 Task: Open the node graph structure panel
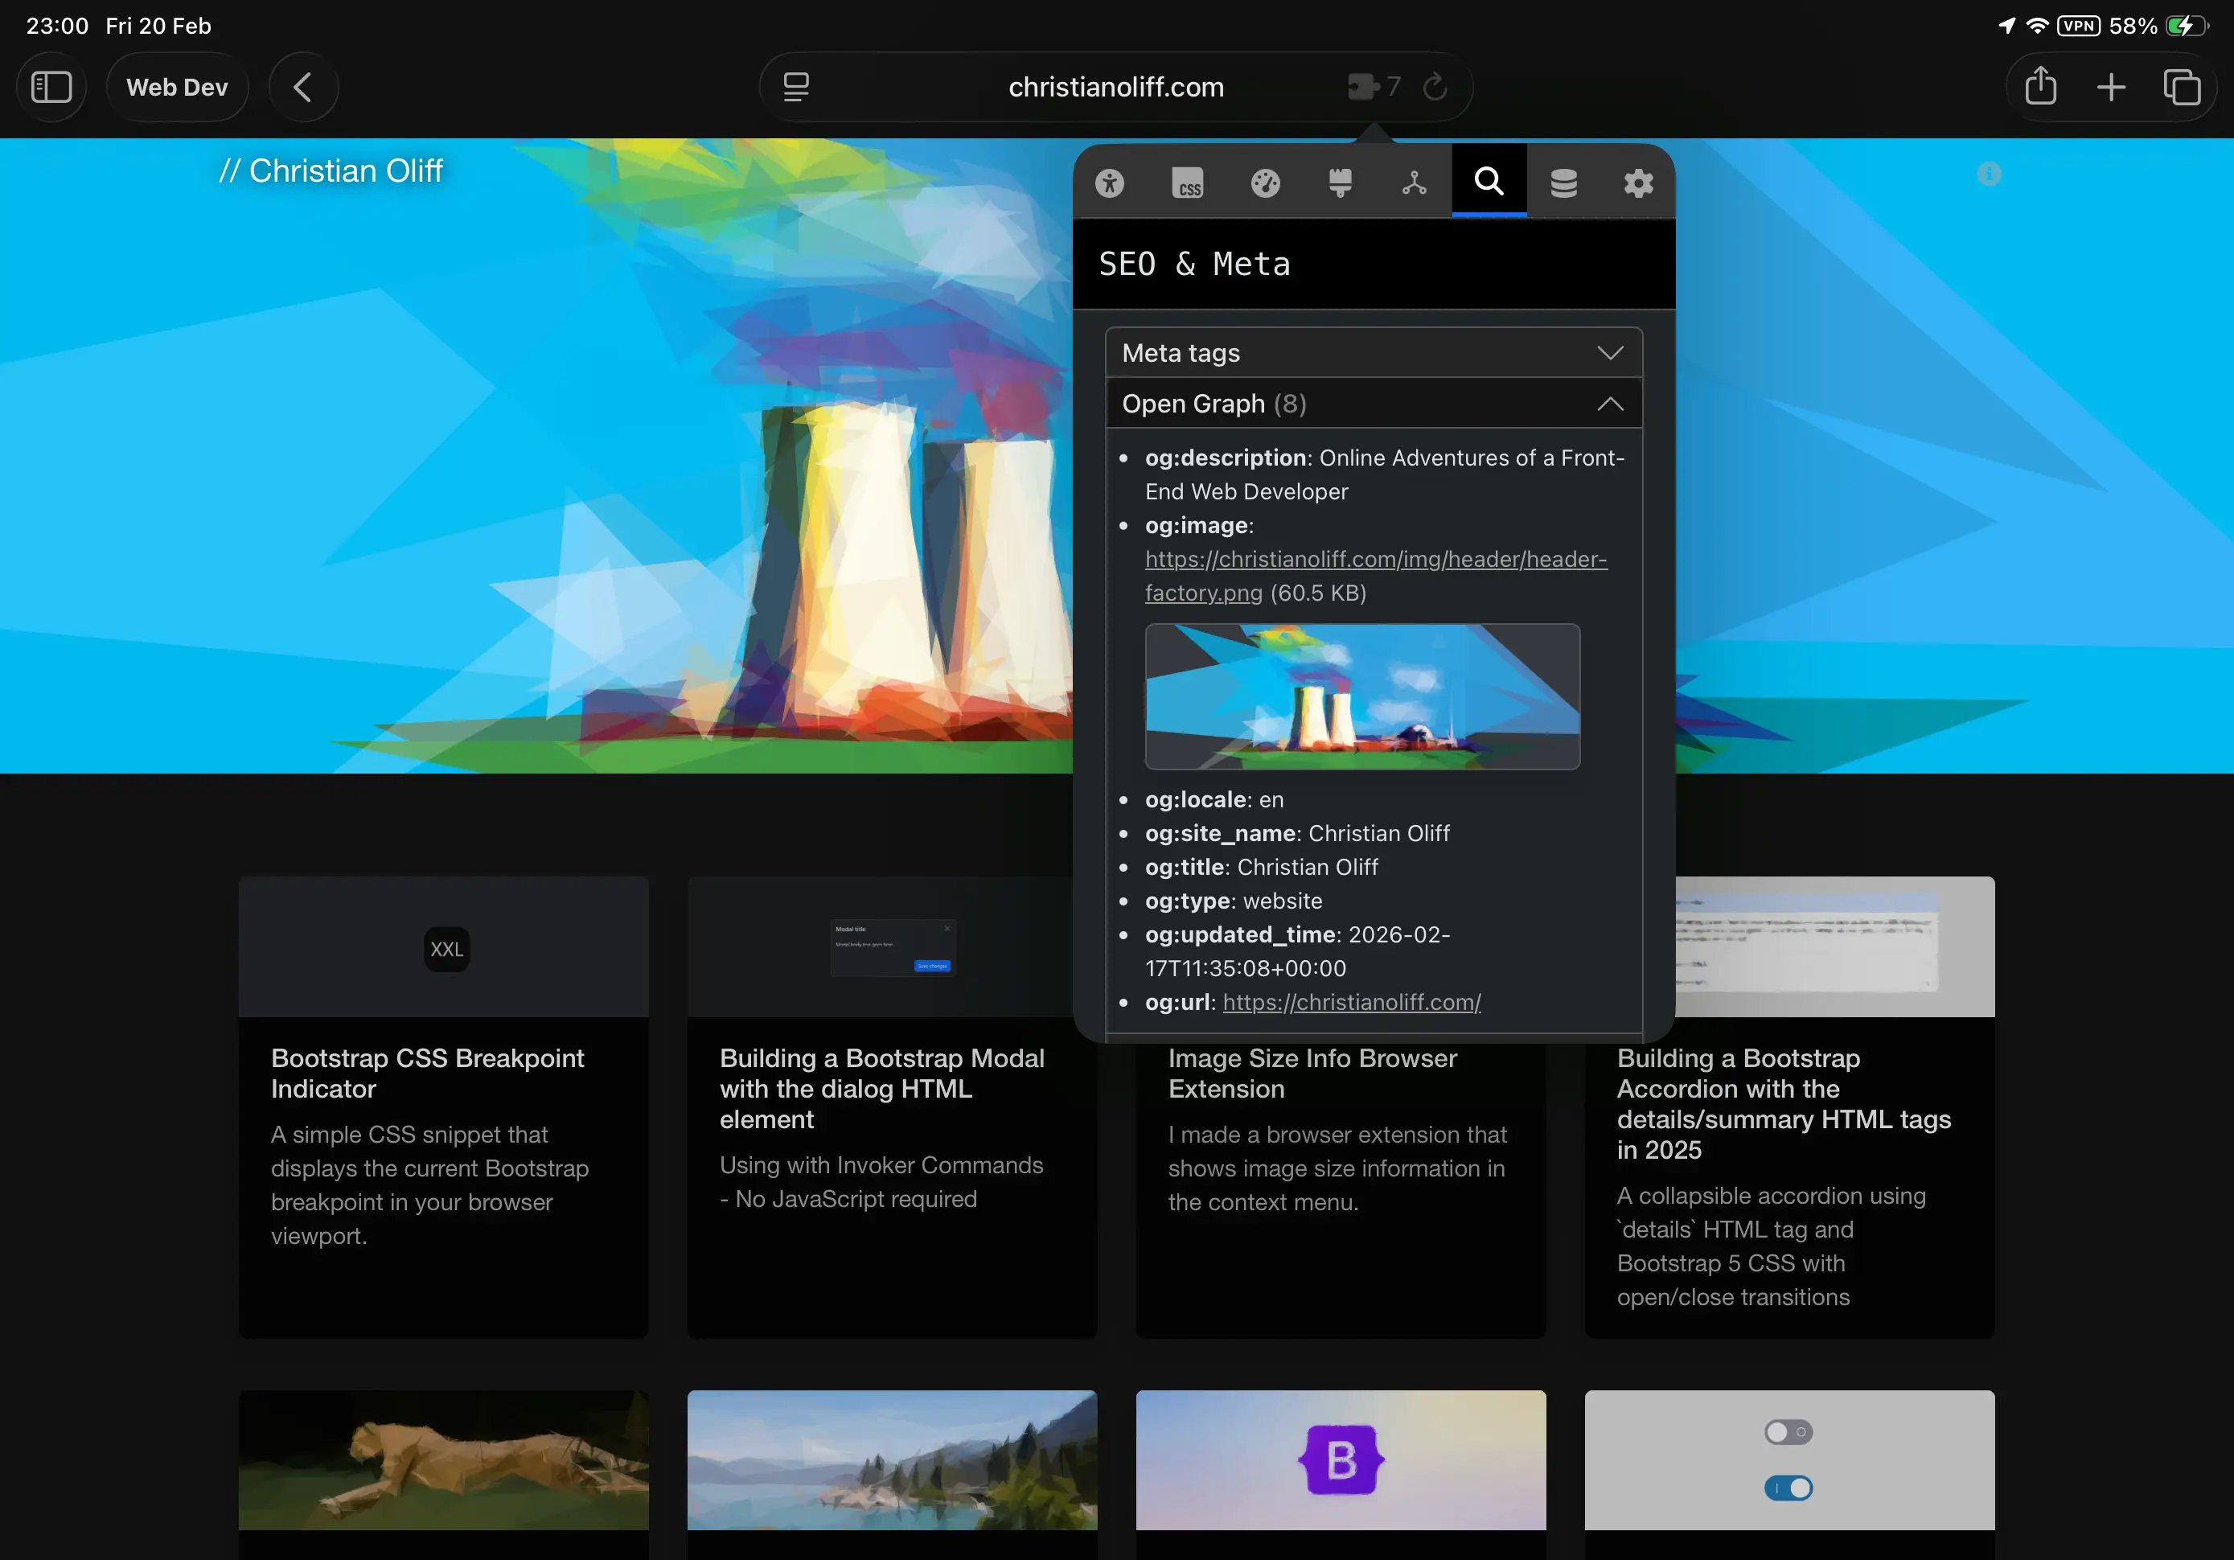(1413, 182)
